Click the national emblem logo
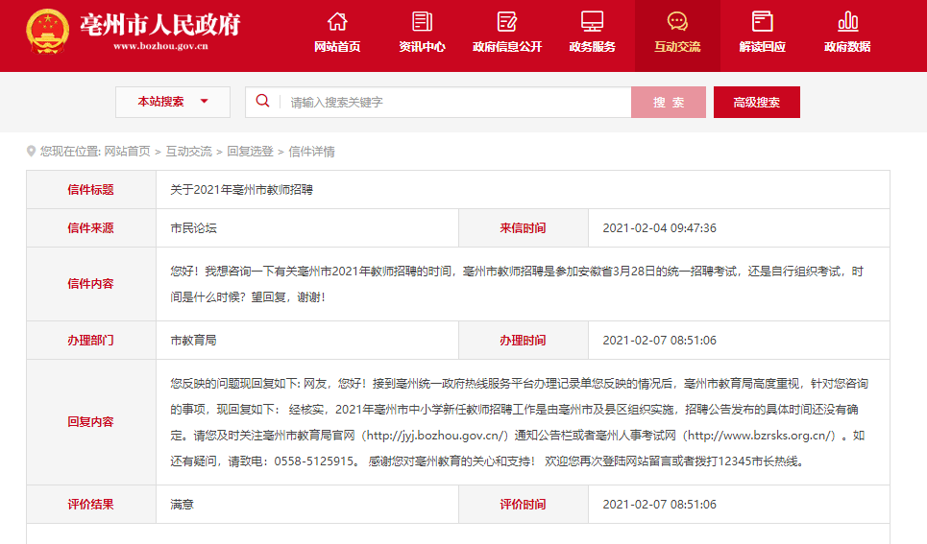 pos(47,32)
